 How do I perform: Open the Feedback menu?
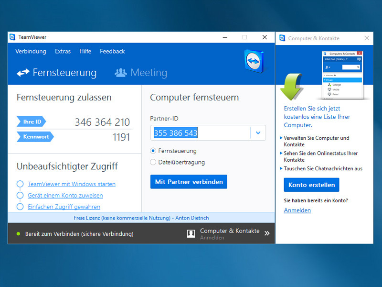112,51
